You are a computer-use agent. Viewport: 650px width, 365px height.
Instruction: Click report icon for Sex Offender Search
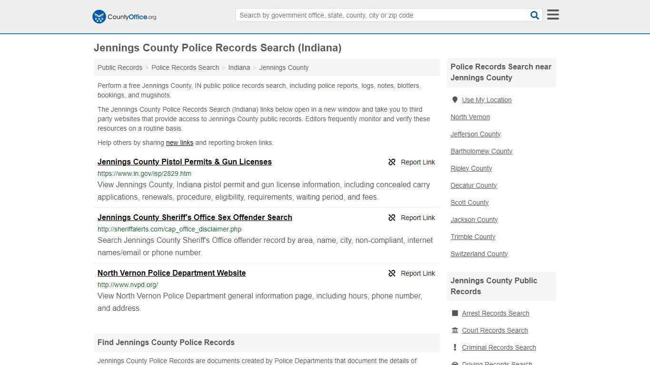[392, 218]
